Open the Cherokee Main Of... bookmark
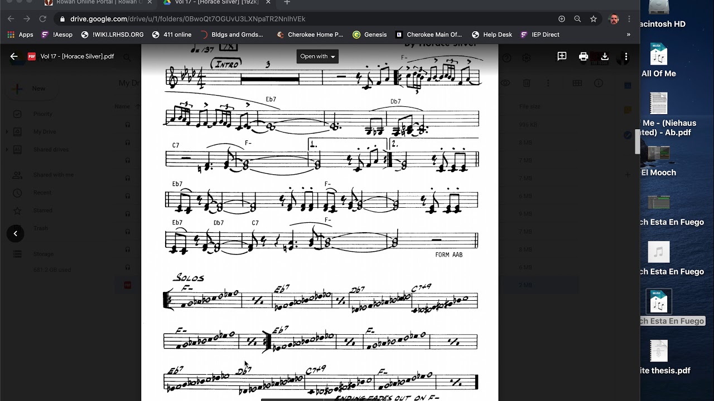 click(428, 35)
